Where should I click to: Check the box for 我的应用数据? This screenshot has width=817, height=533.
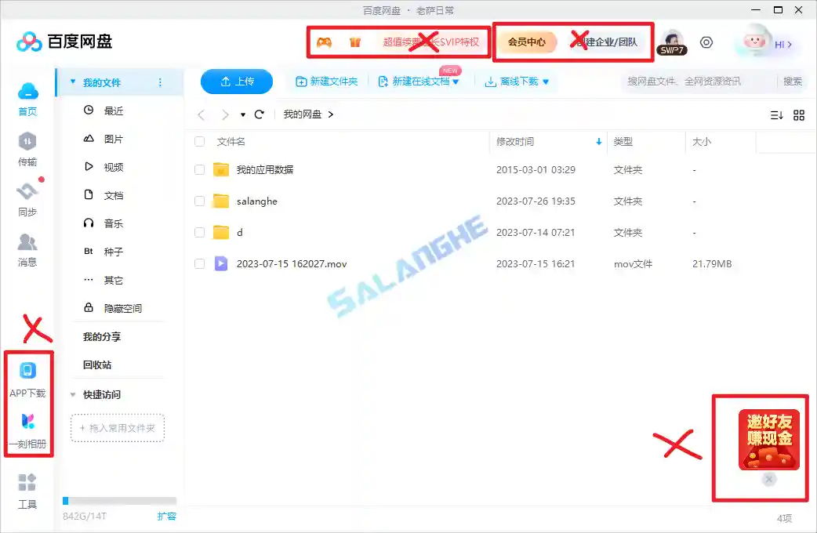200,169
